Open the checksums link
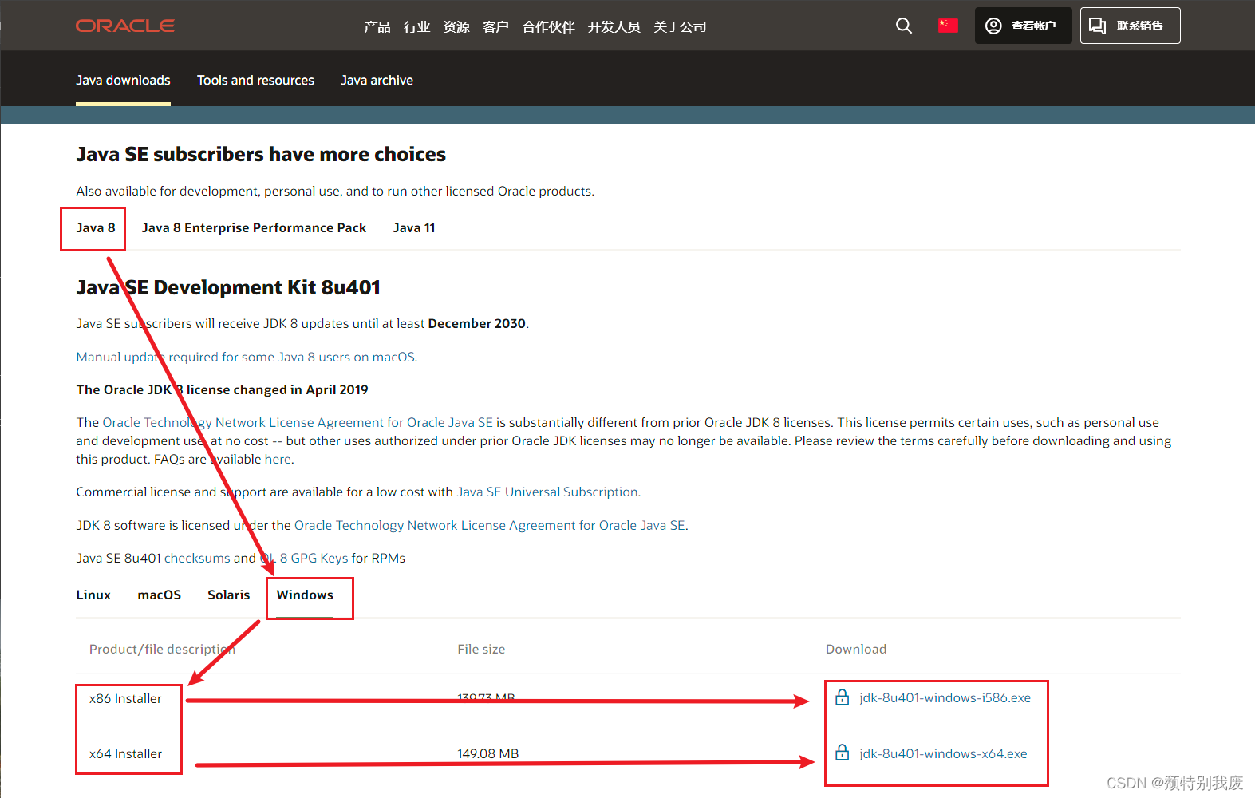1255x798 pixels. [197, 558]
